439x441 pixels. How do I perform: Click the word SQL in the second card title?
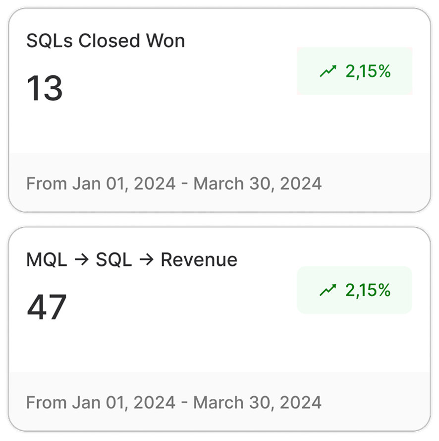click(114, 260)
